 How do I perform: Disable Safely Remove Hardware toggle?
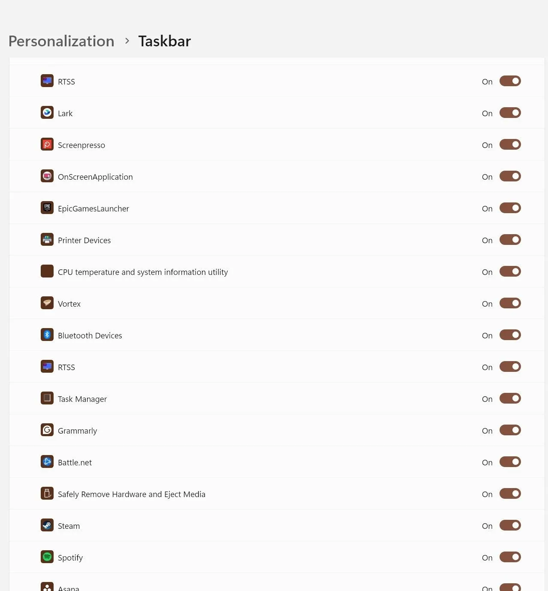coord(510,494)
